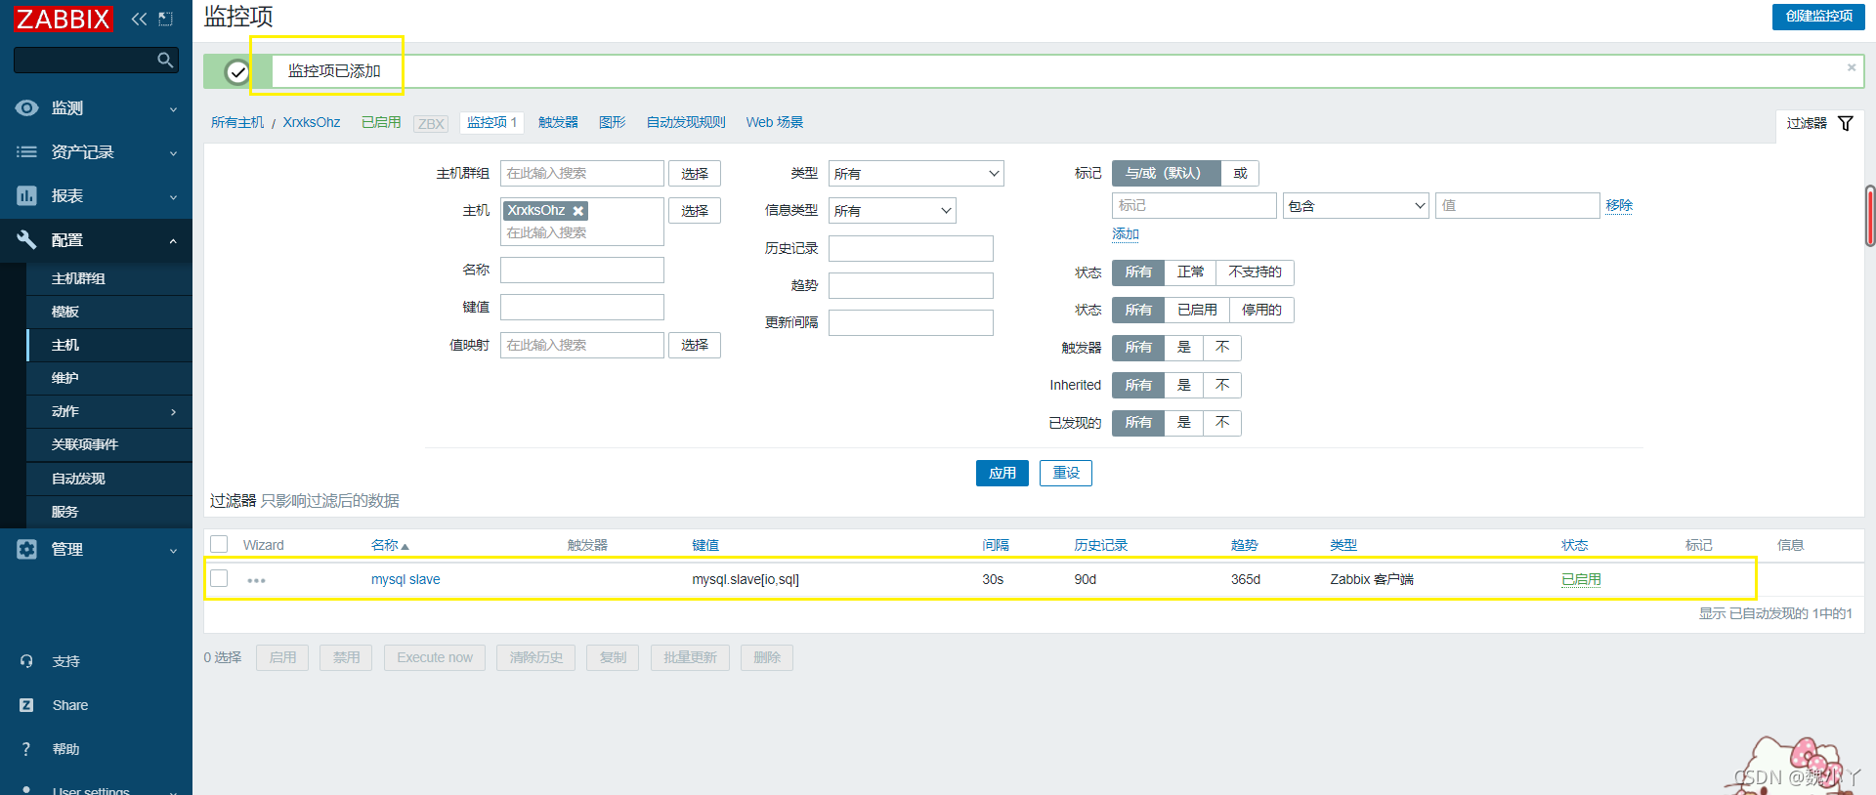The image size is (1876, 795).
Task: Select 已启用 status filter option
Action: tap(1197, 310)
